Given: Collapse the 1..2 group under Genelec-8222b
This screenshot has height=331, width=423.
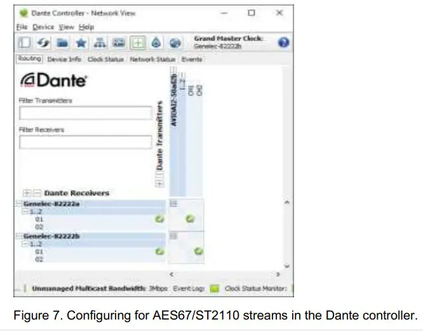Looking at the screenshot, I should 25,244.
